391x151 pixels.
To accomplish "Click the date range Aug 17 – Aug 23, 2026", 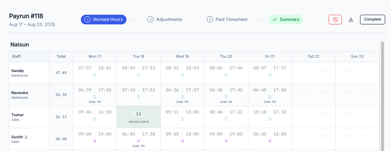I will pos(32,24).
